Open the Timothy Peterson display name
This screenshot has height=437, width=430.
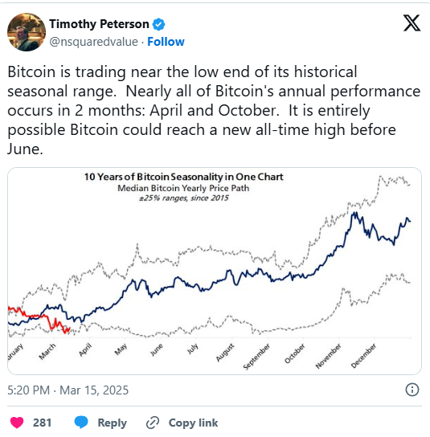(99, 24)
